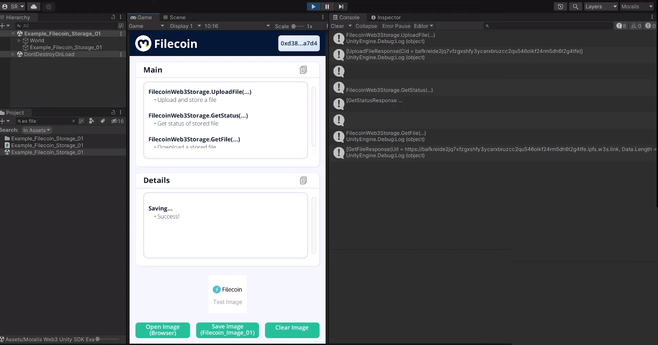Open the Search by Type filter
This screenshot has width=658, height=345.
point(92,121)
